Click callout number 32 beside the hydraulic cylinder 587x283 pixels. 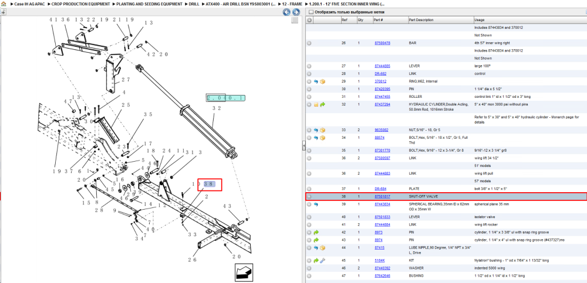coord(217,108)
